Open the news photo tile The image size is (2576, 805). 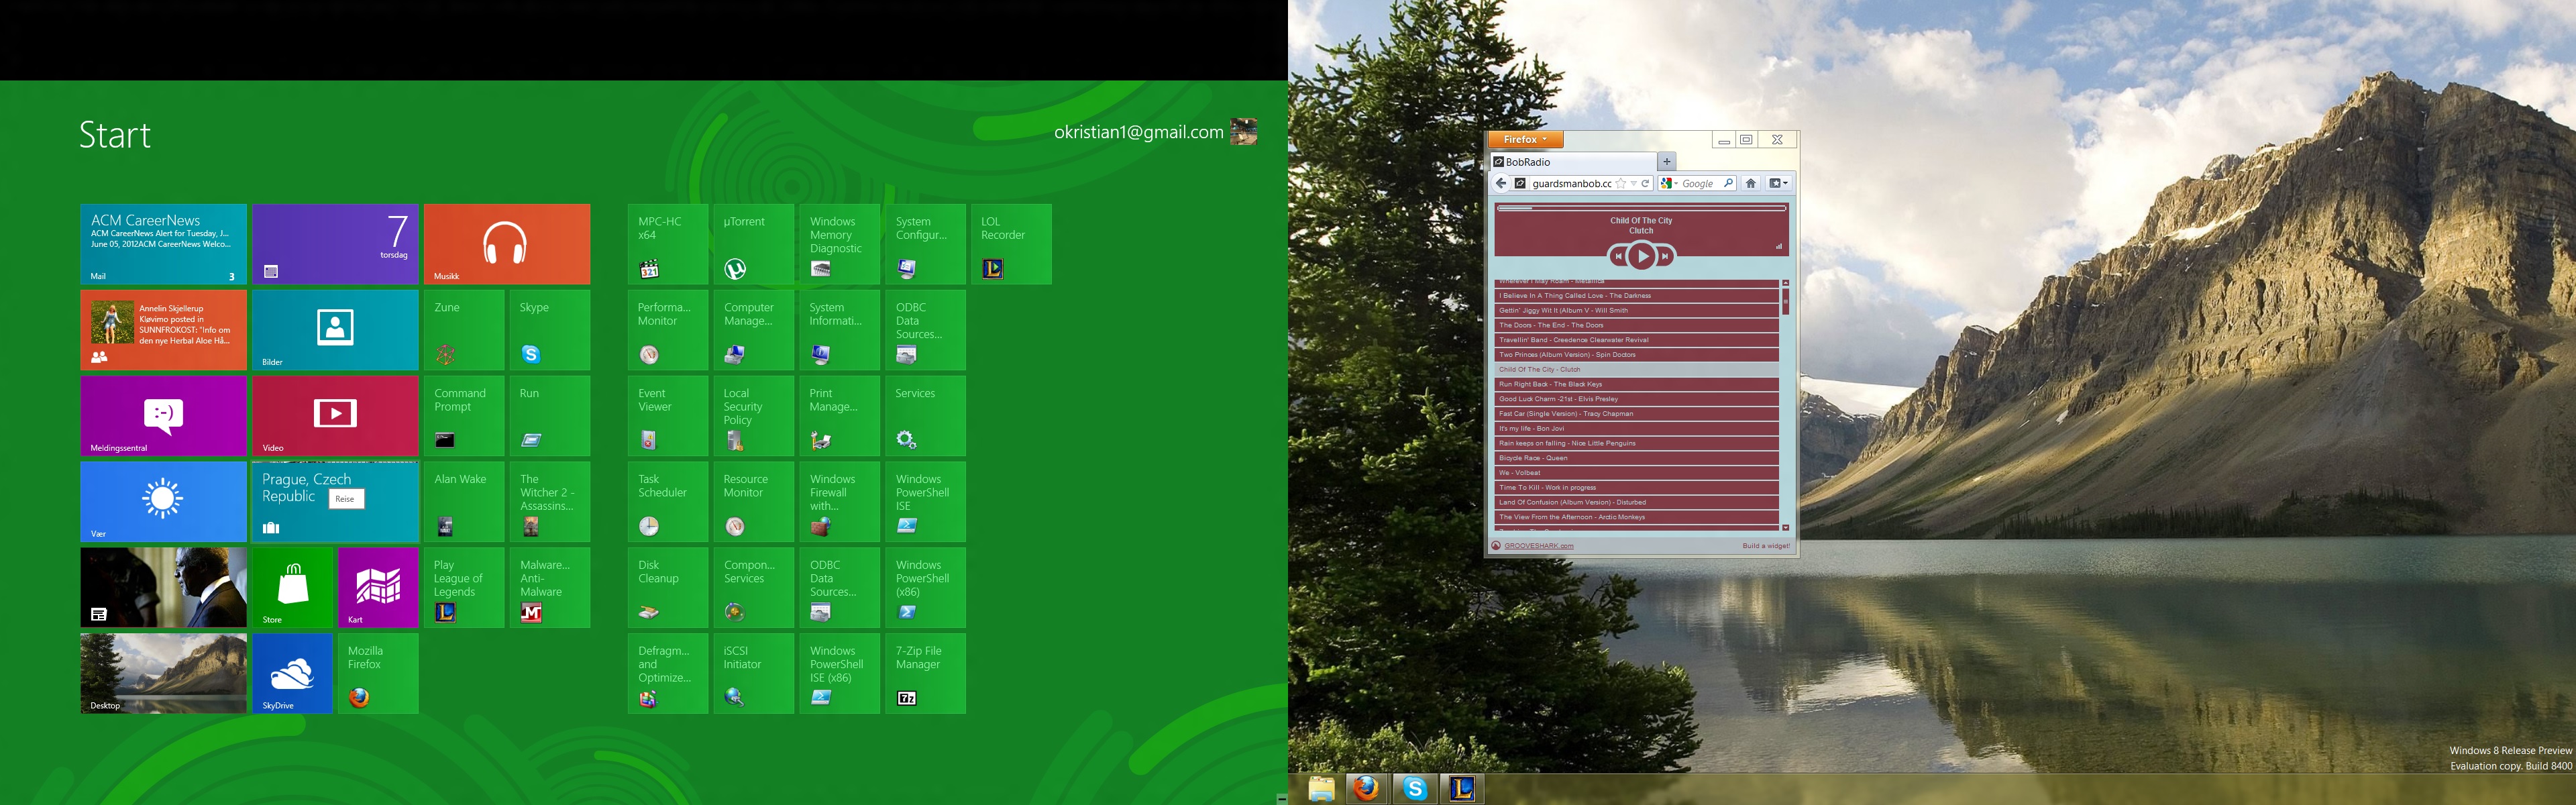[x=163, y=588]
